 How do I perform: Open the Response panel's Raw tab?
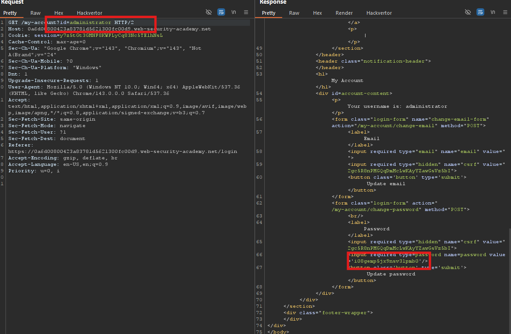294,13
